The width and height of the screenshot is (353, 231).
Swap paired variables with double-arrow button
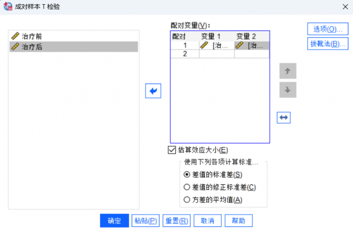point(283,117)
